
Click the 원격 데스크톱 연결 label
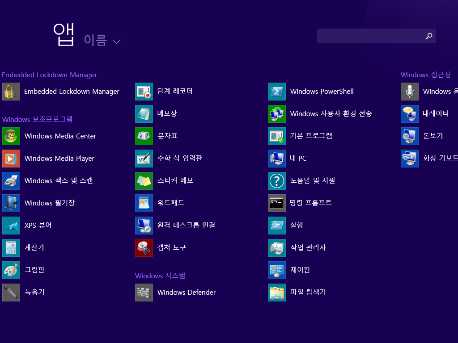click(187, 225)
